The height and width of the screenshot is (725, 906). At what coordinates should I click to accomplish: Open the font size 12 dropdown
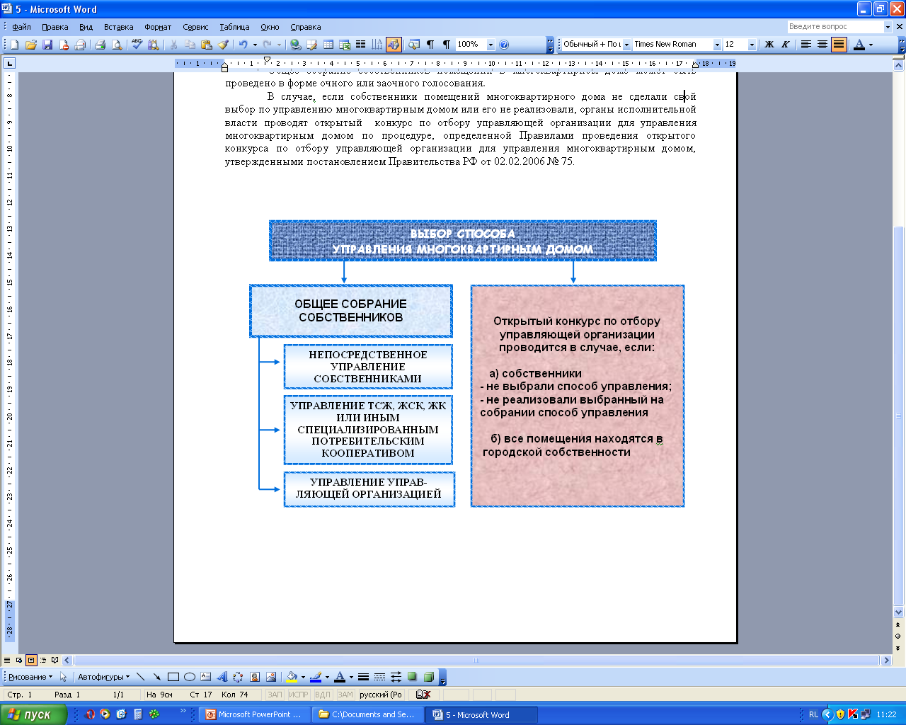pyautogui.click(x=752, y=44)
